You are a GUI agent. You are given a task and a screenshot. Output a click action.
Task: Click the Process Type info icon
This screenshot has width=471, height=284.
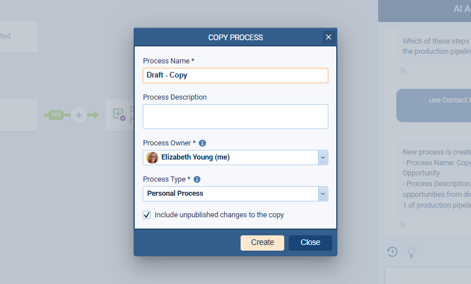coord(197,179)
